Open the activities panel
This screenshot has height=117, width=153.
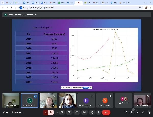(x=143, y=112)
